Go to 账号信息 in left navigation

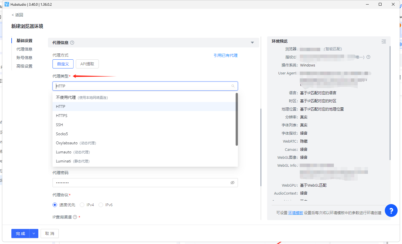tap(24, 58)
